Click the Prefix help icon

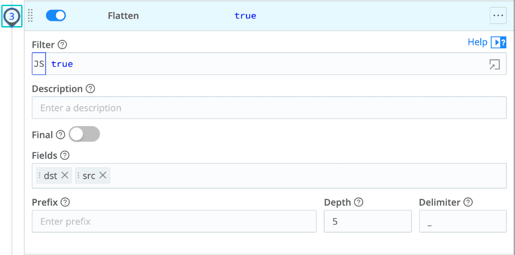(66, 202)
